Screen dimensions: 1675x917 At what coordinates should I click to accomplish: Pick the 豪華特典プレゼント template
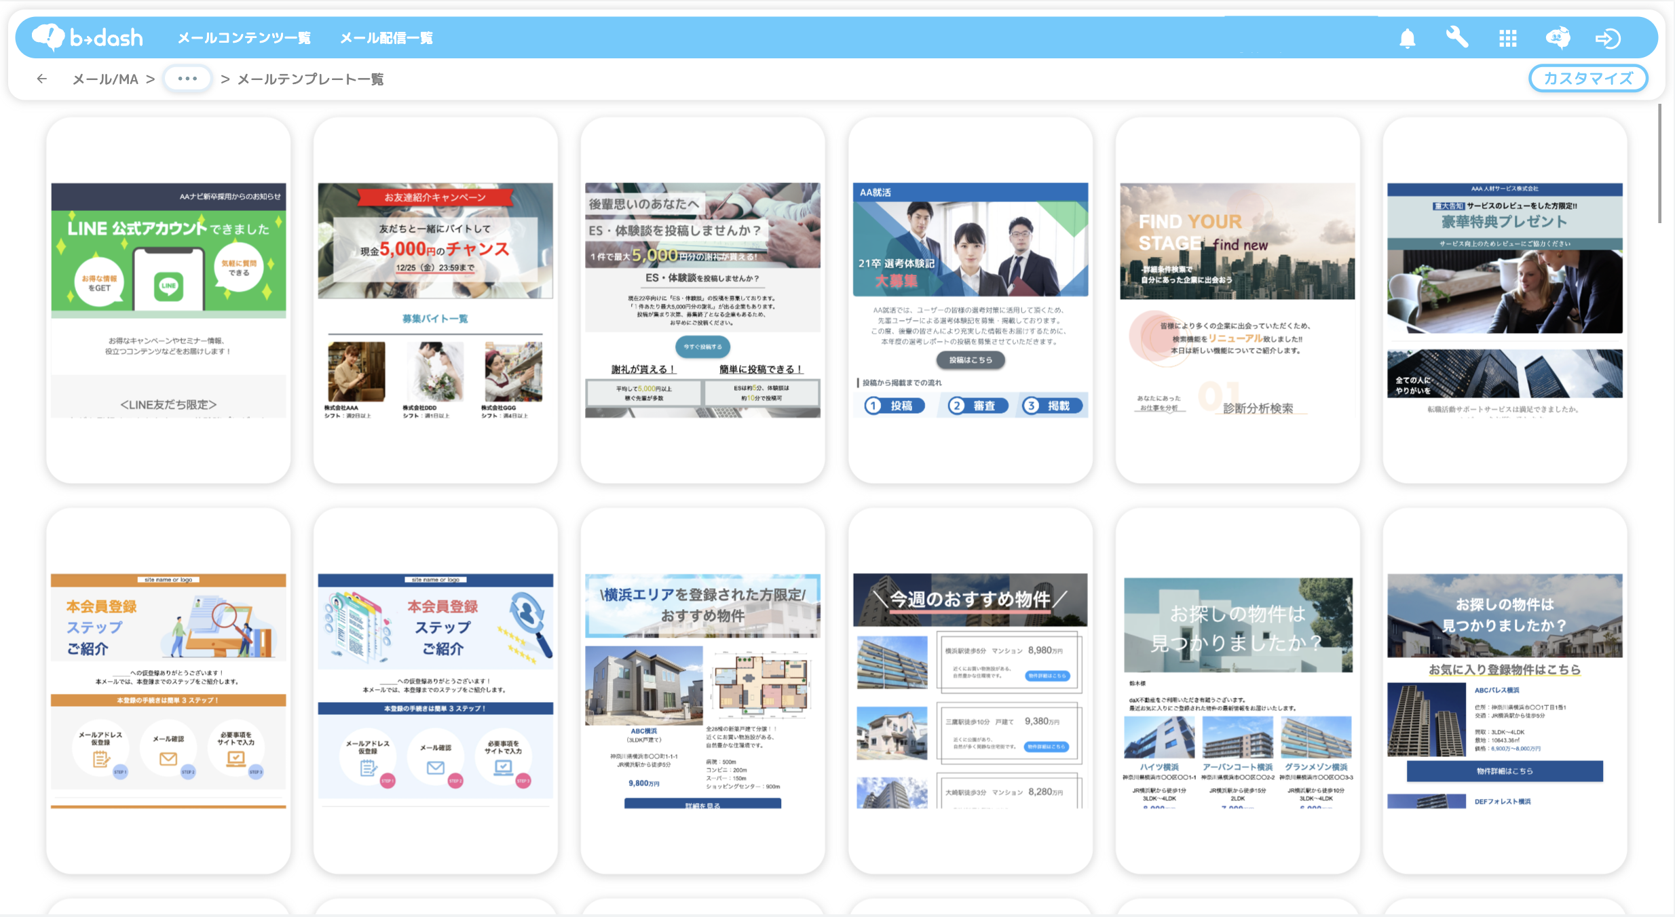1505,300
